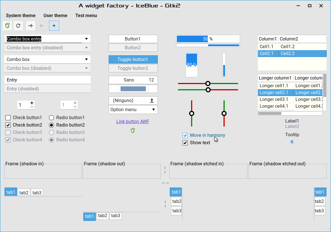Click the upper horizontal slider handle

click(x=208, y=84)
